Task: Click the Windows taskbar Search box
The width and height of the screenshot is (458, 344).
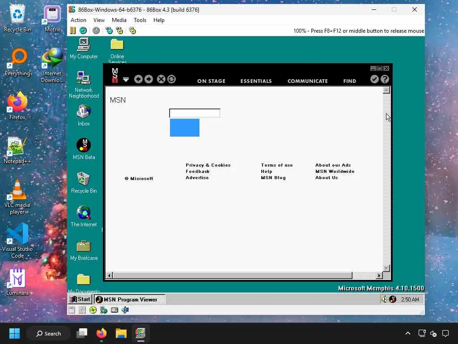Action: (x=48, y=333)
